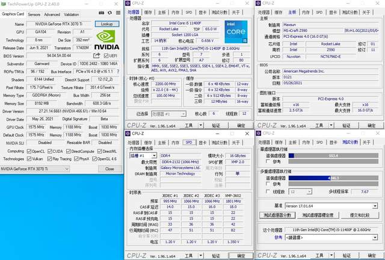The width and height of the screenshot is (385, 260).
Task: Open the GPU-Z hamburger menu
Action: click(118, 13)
